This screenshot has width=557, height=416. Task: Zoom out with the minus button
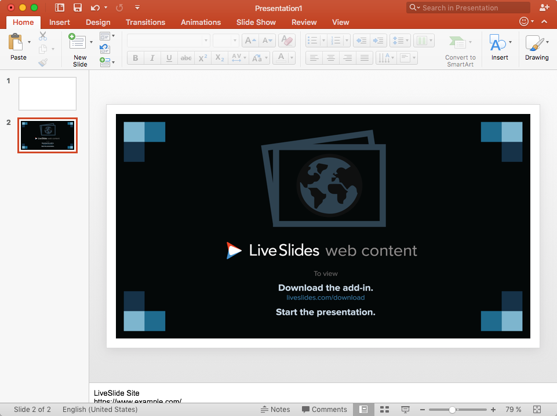click(423, 410)
